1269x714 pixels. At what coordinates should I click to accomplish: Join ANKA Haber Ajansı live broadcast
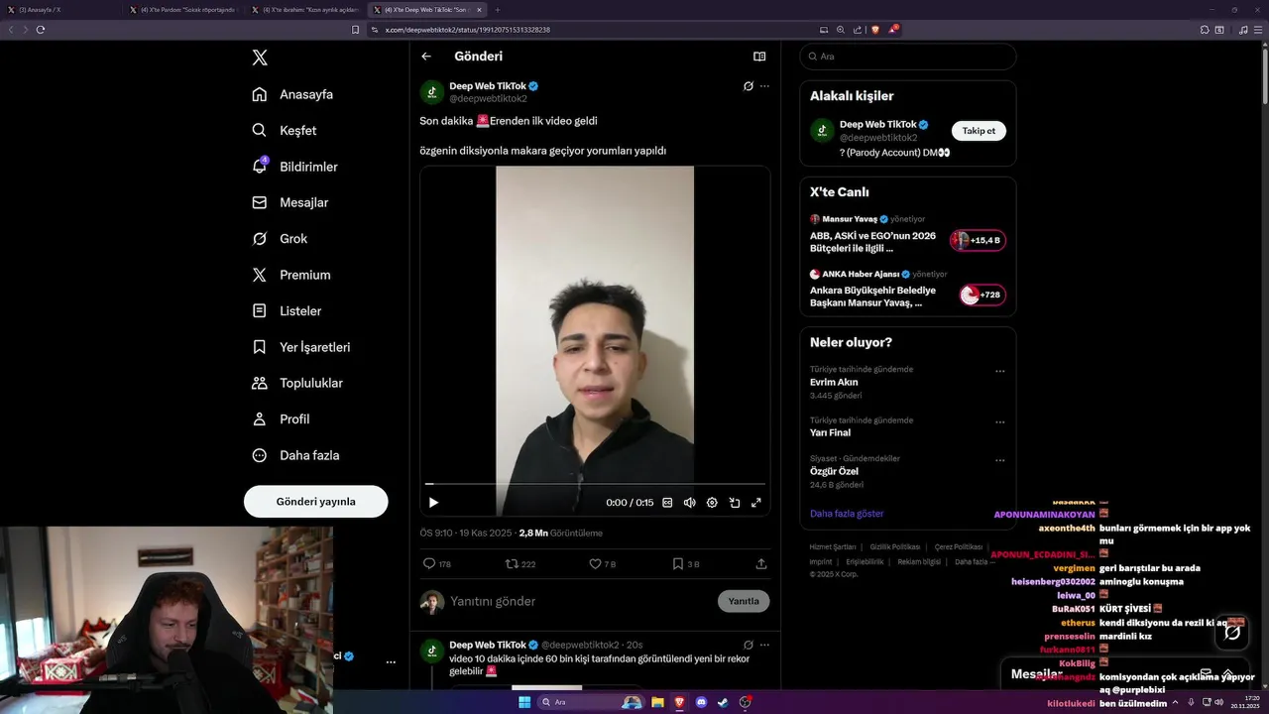[981, 295]
